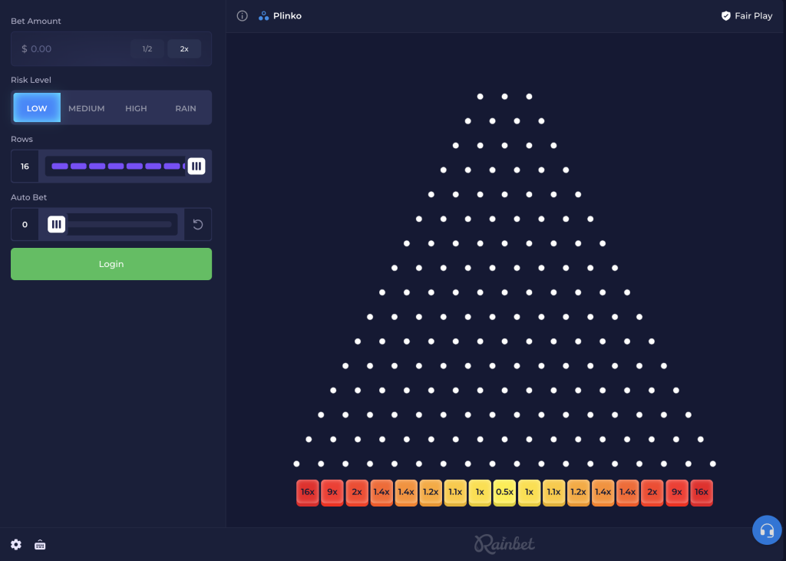Open the keyboard hotkeys icon
This screenshot has width=786, height=561.
[x=40, y=544]
